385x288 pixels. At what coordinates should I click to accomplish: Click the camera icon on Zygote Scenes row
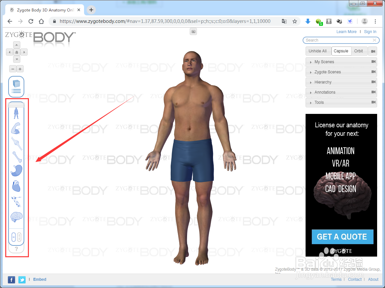click(374, 72)
